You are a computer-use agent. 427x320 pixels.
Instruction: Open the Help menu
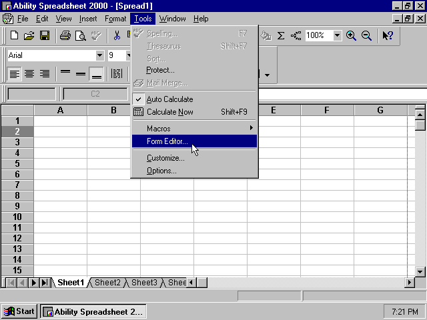click(x=201, y=19)
